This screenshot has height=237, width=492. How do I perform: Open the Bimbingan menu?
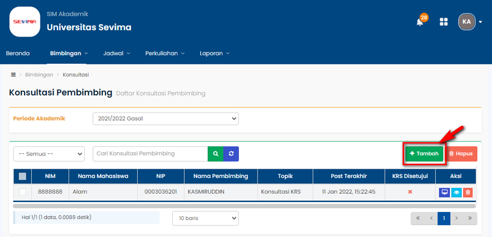click(68, 54)
